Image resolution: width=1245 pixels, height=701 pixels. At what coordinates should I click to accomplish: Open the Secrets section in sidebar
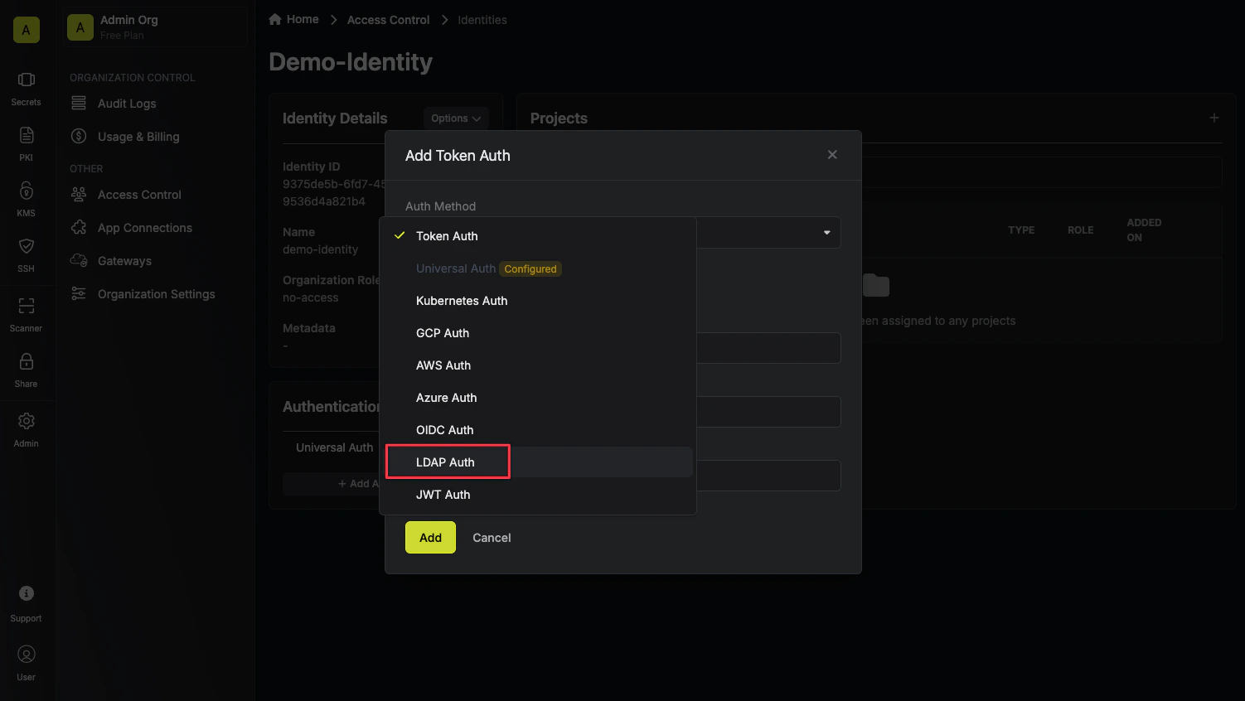pyautogui.click(x=26, y=89)
